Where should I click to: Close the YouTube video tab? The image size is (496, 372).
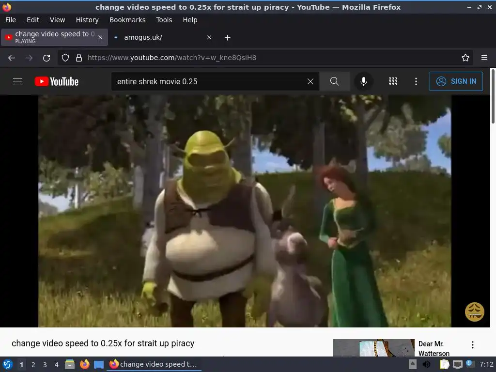point(100,37)
